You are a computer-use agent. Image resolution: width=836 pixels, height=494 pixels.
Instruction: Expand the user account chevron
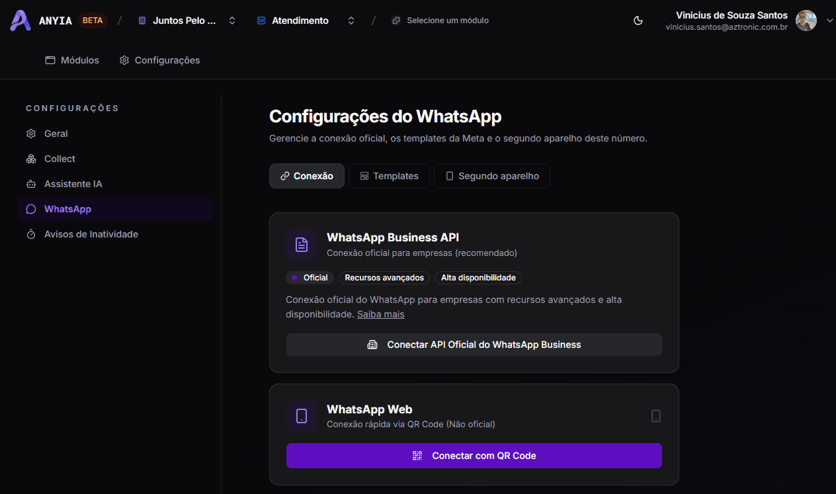(830, 21)
